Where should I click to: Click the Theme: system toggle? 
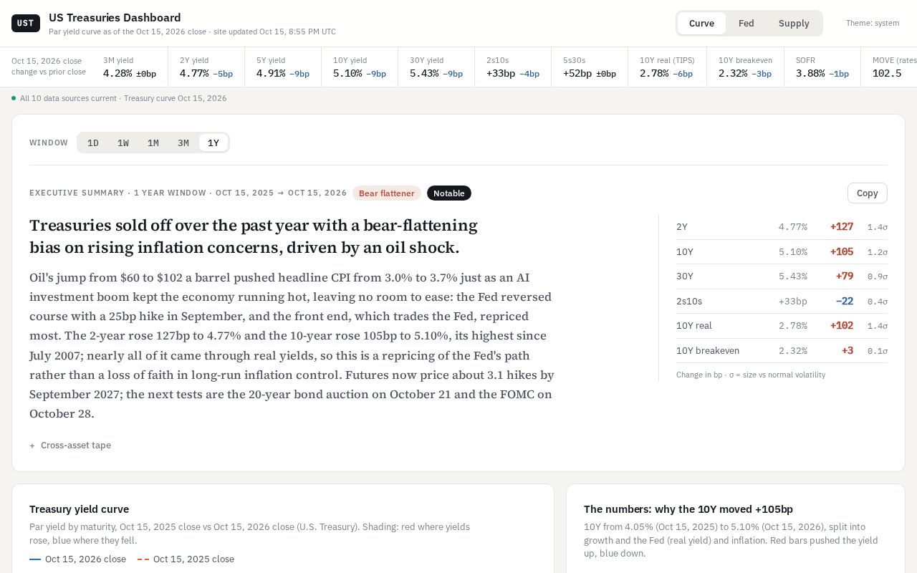pos(873,23)
